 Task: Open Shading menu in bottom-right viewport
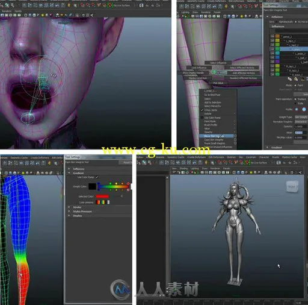coord(183,168)
